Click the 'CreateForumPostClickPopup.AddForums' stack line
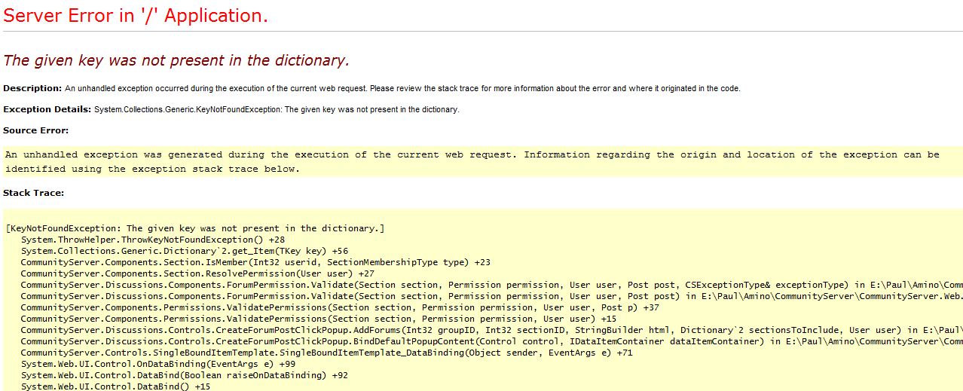The width and height of the screenshot is (963, 391). (x=491, y=330)
